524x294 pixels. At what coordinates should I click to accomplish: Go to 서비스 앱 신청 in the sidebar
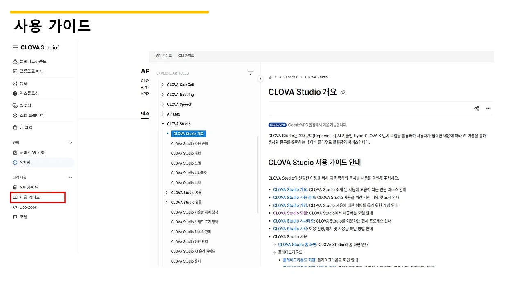28,152
